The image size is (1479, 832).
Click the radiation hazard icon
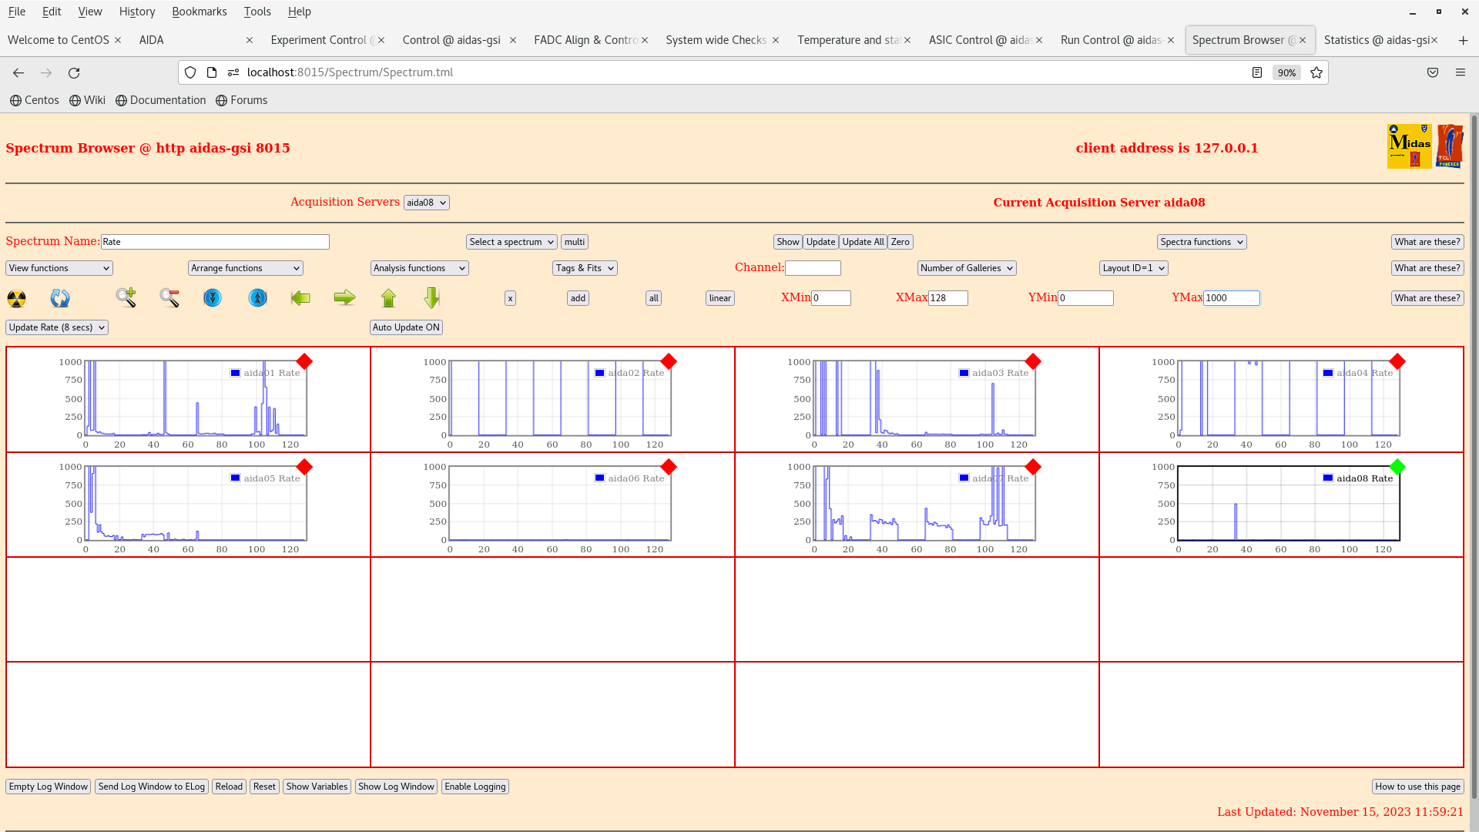pos(16,298)
